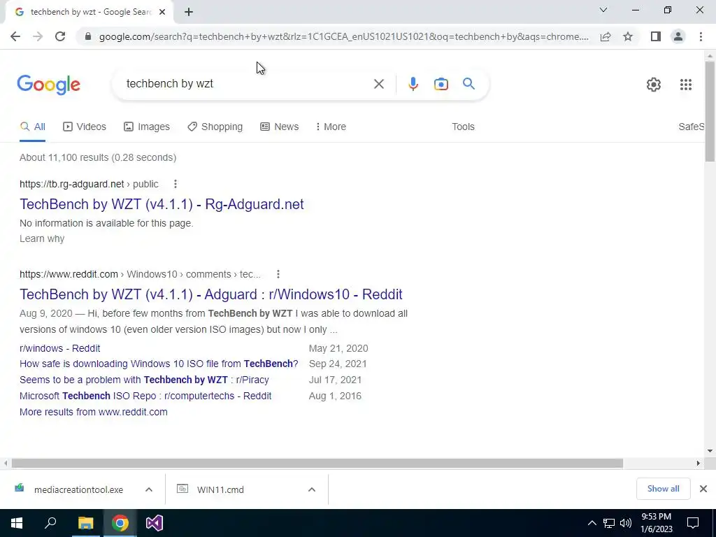Open the Google apps grid
Viewport: 716px width, 537px height.
pyautogui.click(x=685, y=85)
